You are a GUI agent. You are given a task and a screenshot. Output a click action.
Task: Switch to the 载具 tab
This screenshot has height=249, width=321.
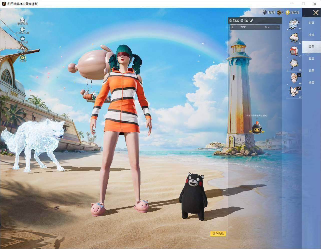click(311, 59)
